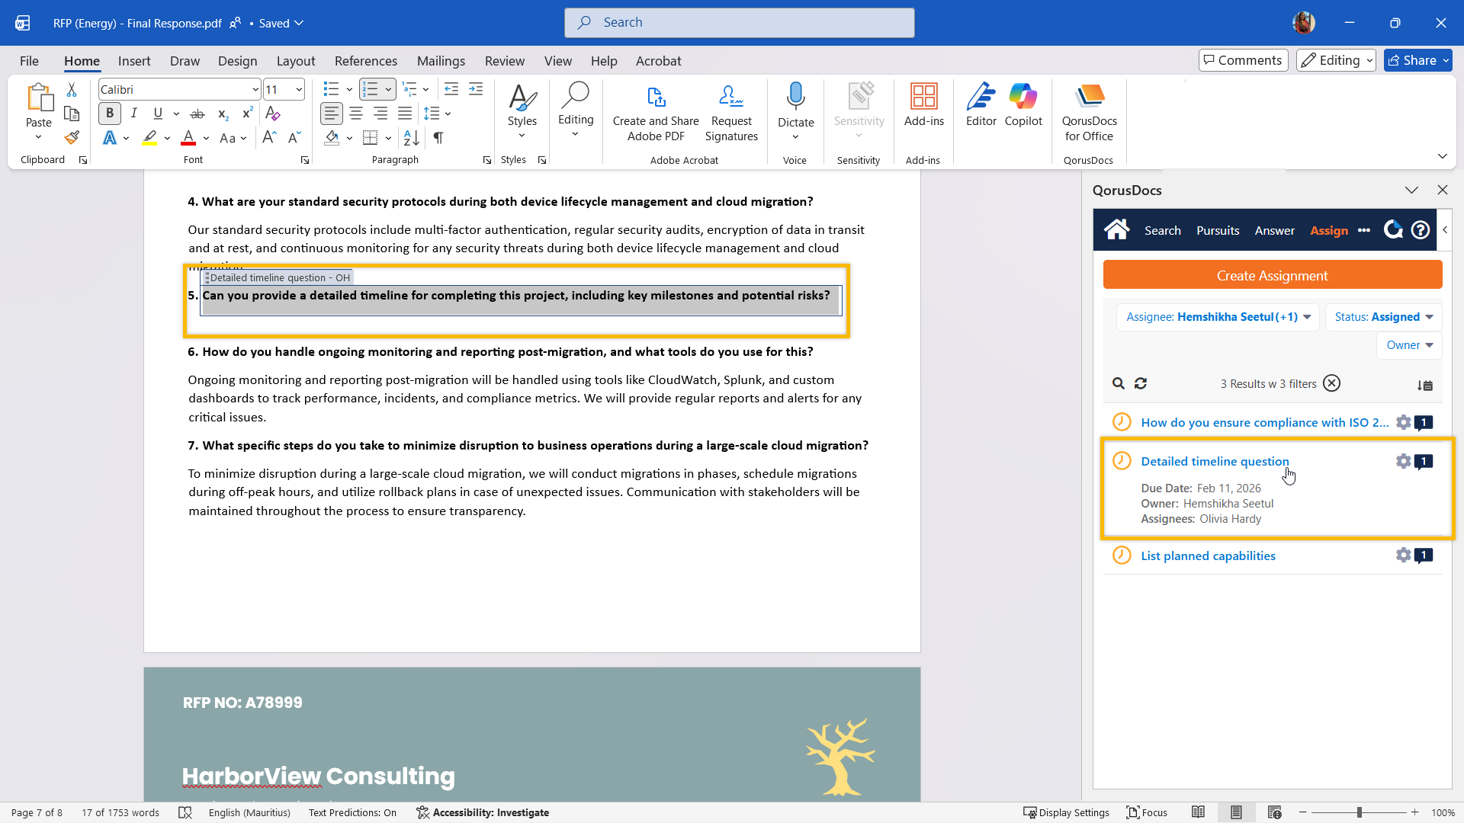The height and width of the screenshot is (823, 1464).
Task: Click the Create Assignment button
Action: (1272, 275)
